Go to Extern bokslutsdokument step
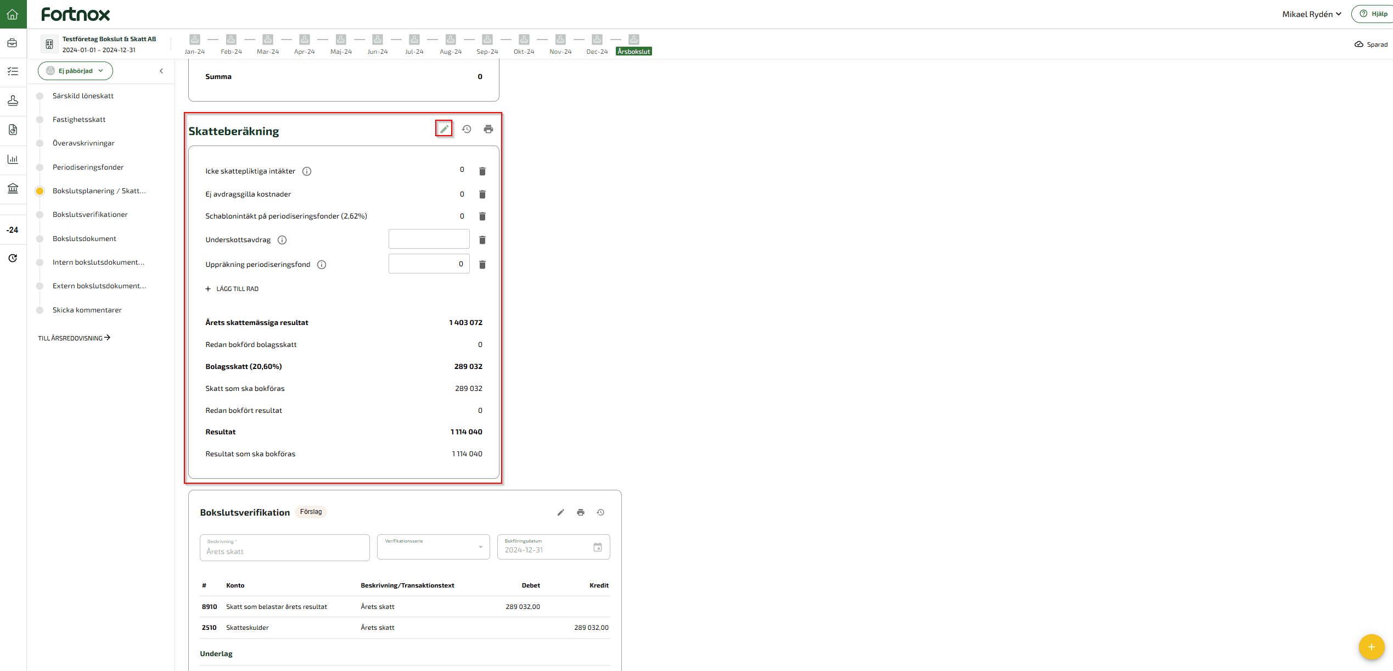Viewport: 1393px width, 671px height. point(99,286)
